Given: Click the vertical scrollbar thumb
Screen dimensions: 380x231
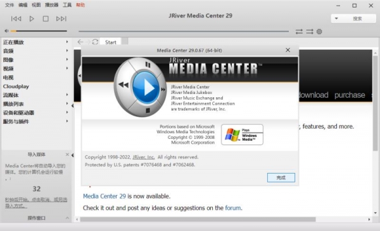Looking at the screenshot, I should 375,104.
